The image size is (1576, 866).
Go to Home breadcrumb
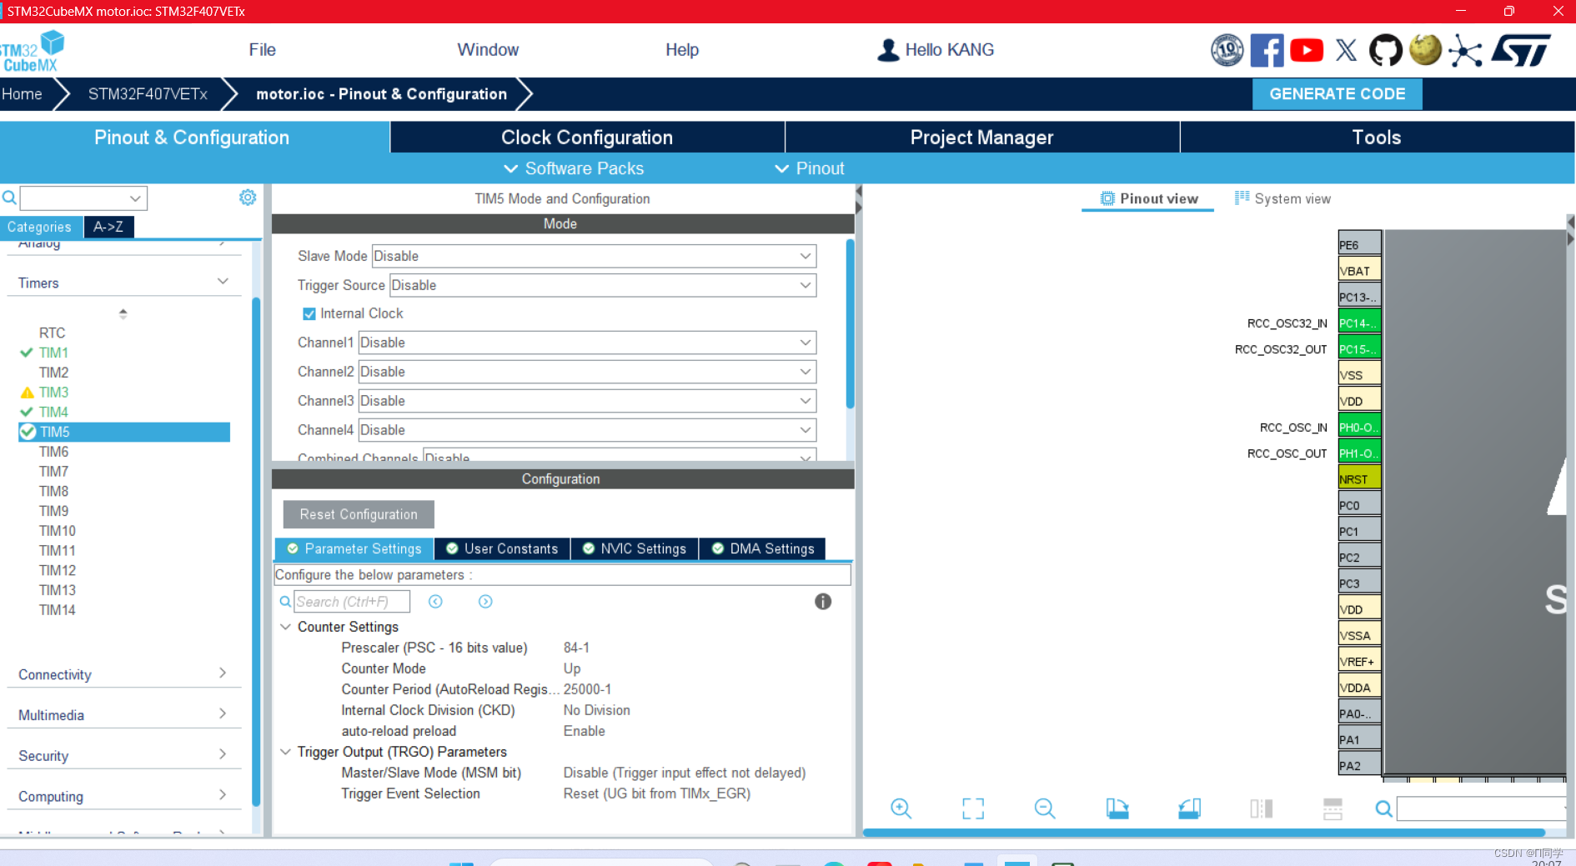coord(23,94)
